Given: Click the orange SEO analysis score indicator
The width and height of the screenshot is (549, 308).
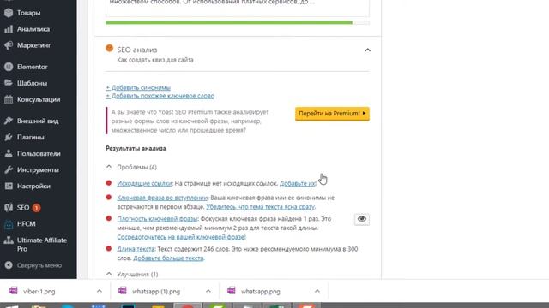Looking at the screenshot, I should (109, 48).
